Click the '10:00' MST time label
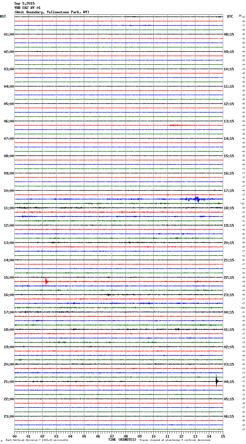 coord(9,190)
